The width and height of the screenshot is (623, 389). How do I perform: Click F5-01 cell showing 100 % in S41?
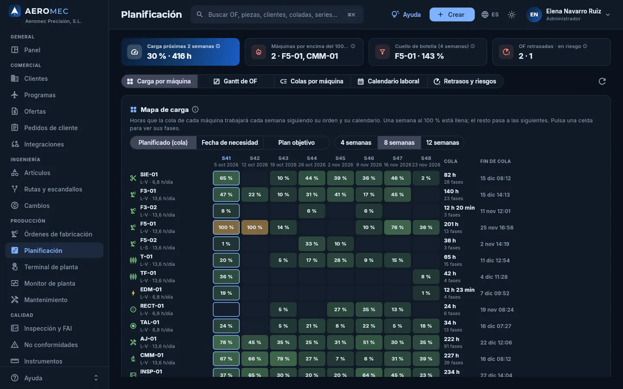click(226, 227)
